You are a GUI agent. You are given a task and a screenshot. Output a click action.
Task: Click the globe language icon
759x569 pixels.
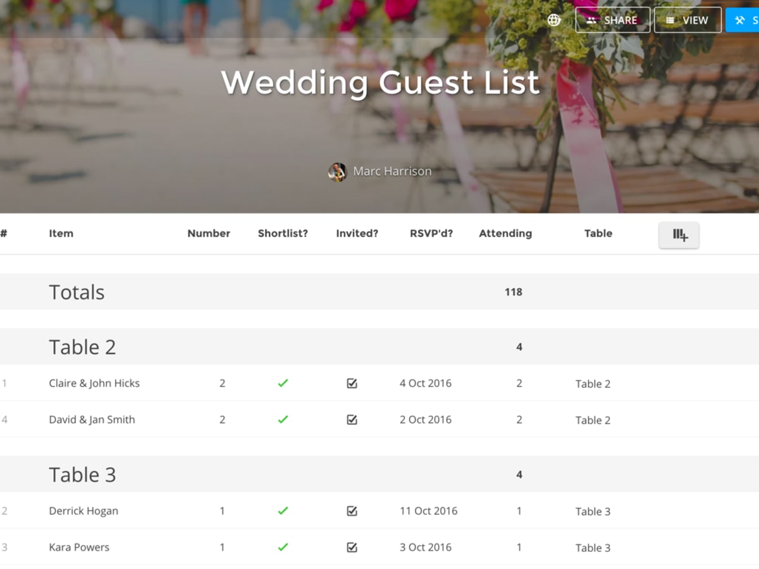coord(553,20)
